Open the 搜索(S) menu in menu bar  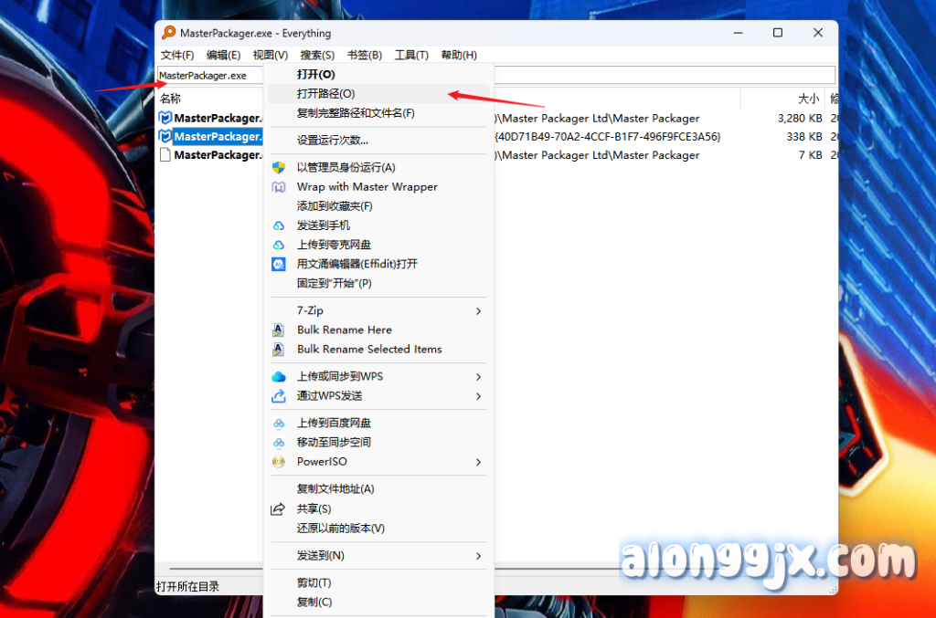point(317,56)
